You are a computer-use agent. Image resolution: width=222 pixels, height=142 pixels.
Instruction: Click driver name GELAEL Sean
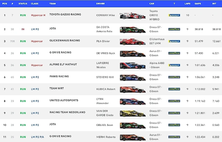pos(105,125)
